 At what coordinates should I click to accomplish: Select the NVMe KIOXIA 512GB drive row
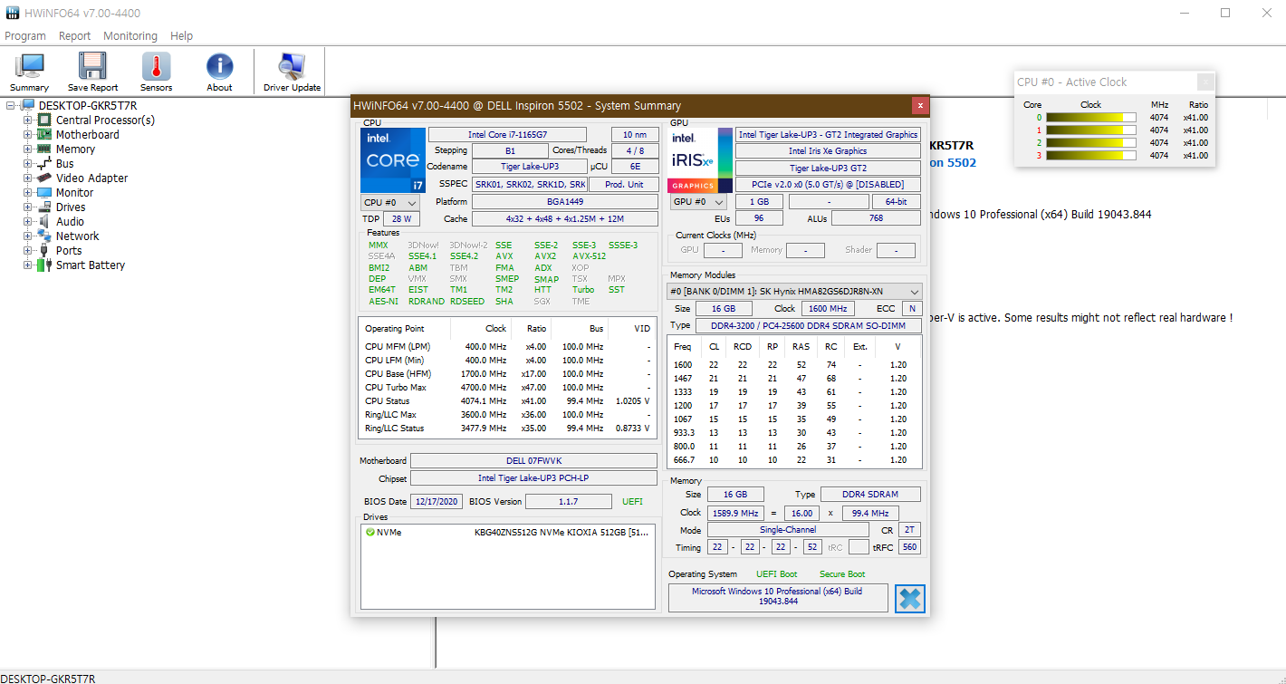coord(508,533)
